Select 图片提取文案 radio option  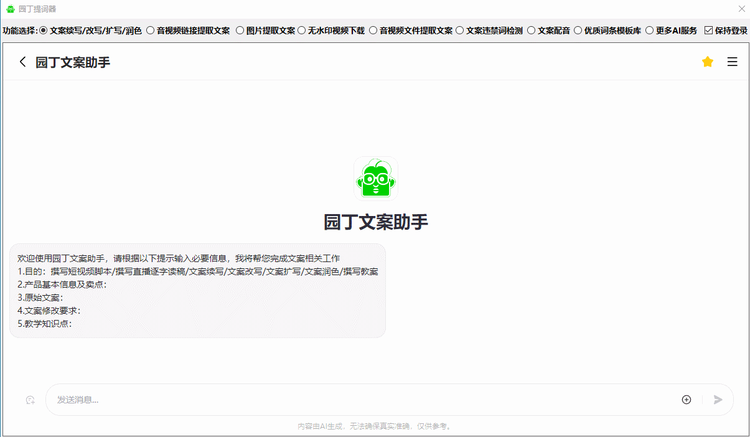pyautogui.click(x=240, y=31)
